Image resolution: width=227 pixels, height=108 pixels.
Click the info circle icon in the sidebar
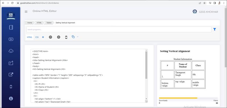[x=11, y=98]
